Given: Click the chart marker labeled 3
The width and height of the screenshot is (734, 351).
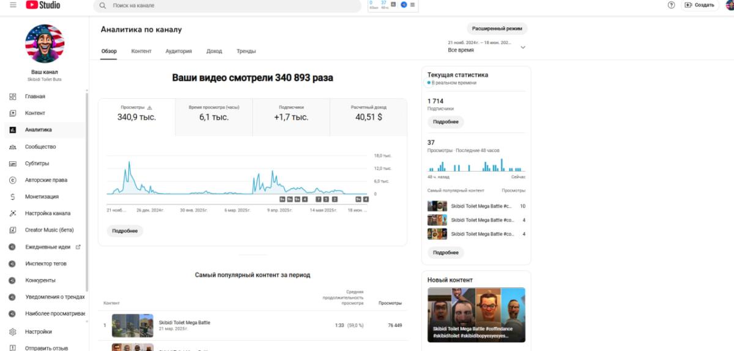Looking at the screenshot, I should (326, 199).
